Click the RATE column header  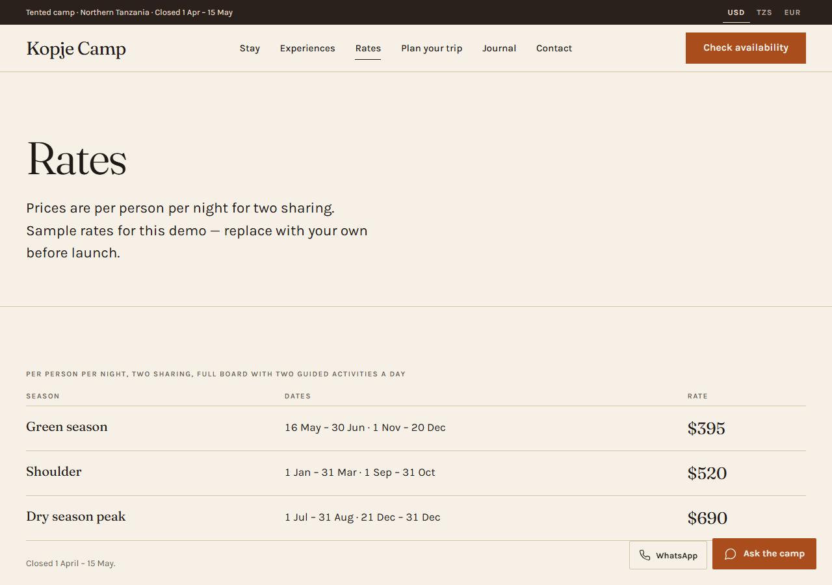[697, 396]
